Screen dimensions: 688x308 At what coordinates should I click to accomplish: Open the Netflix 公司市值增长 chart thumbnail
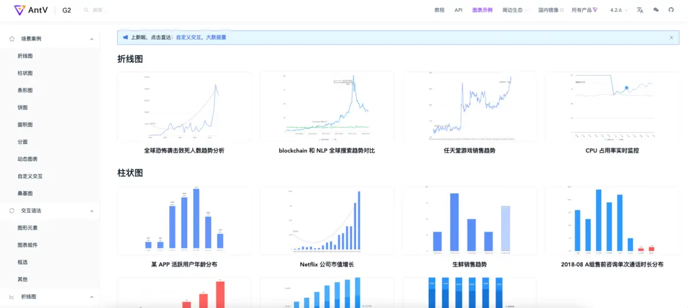(x=327, y=220)
